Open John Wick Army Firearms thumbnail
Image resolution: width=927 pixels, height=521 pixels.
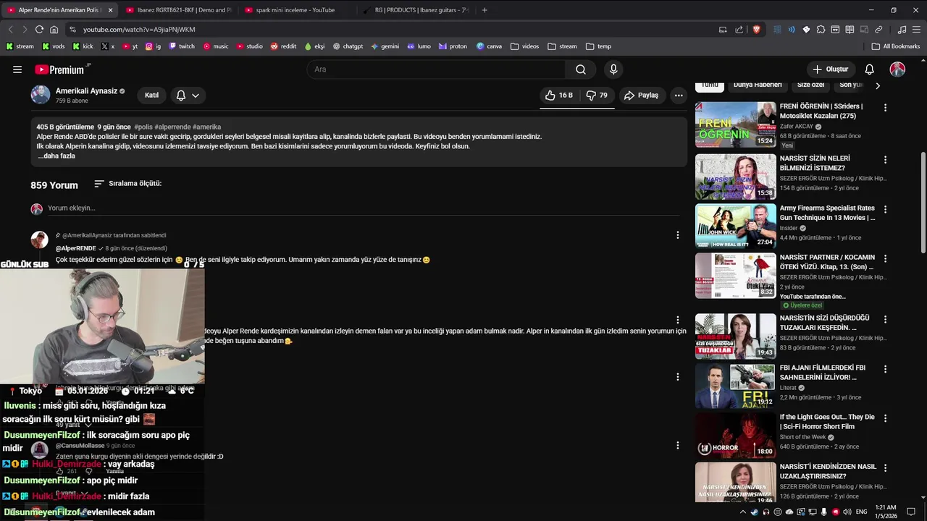click(735, 226)
